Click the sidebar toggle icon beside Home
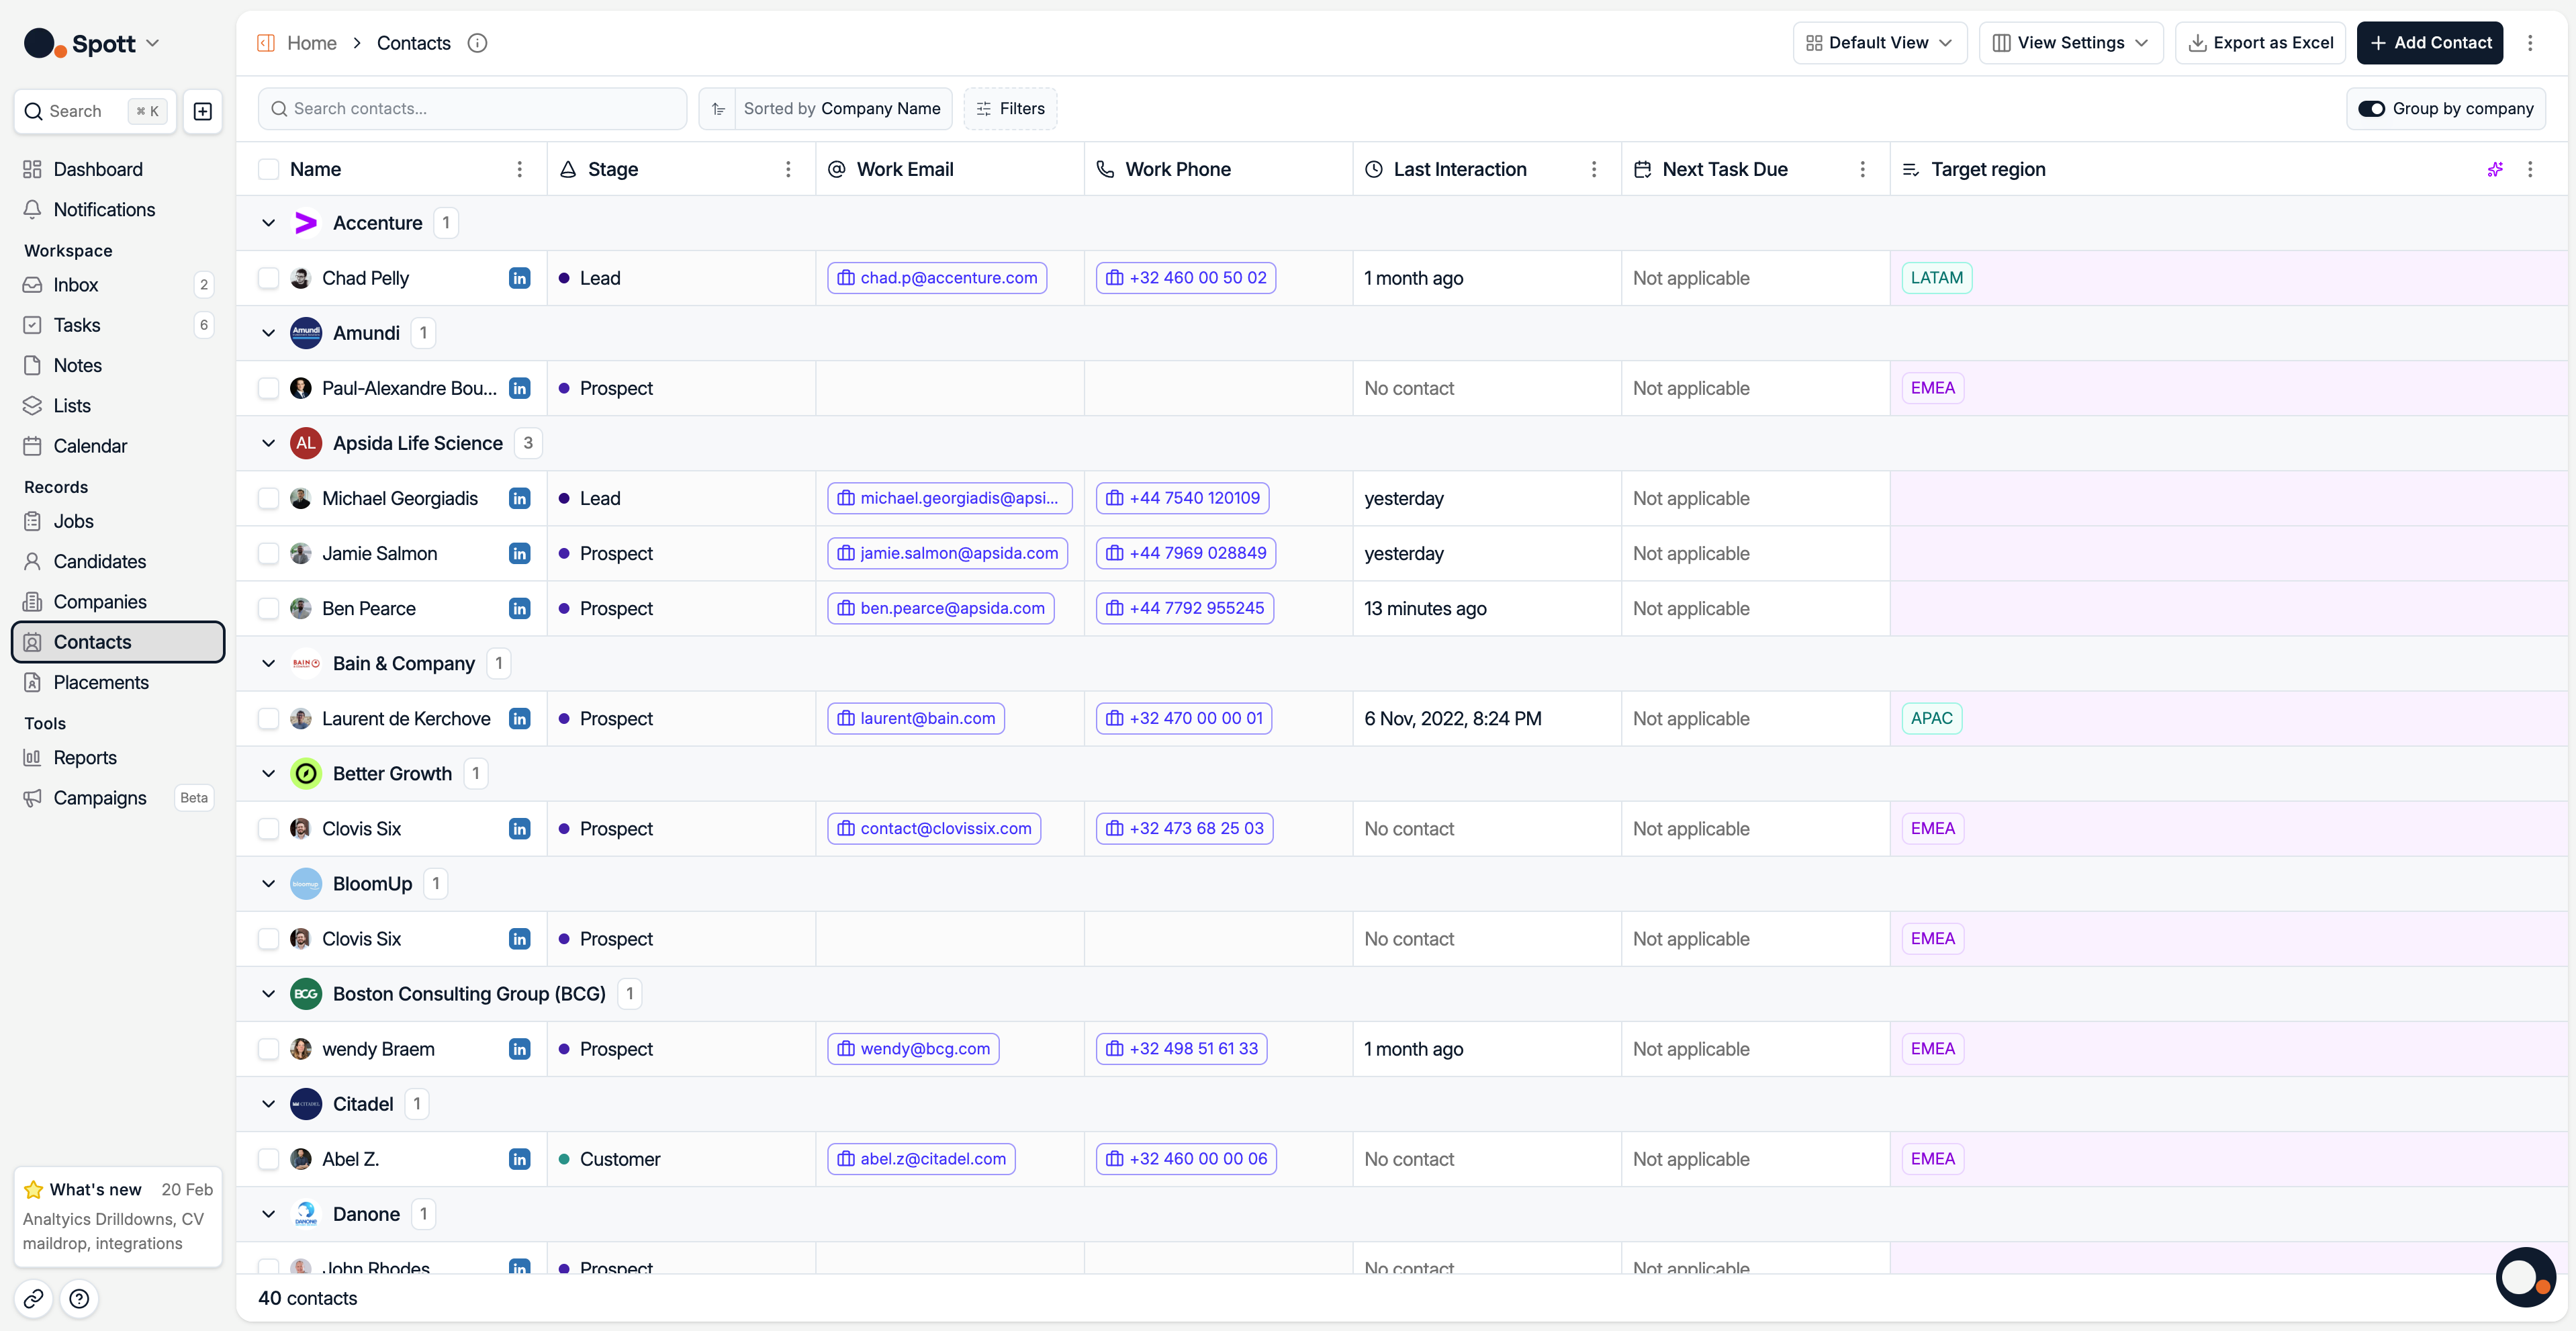The width and height of the screenshot is (2576, 1331). pyautogui.click(x=266, y=43)
